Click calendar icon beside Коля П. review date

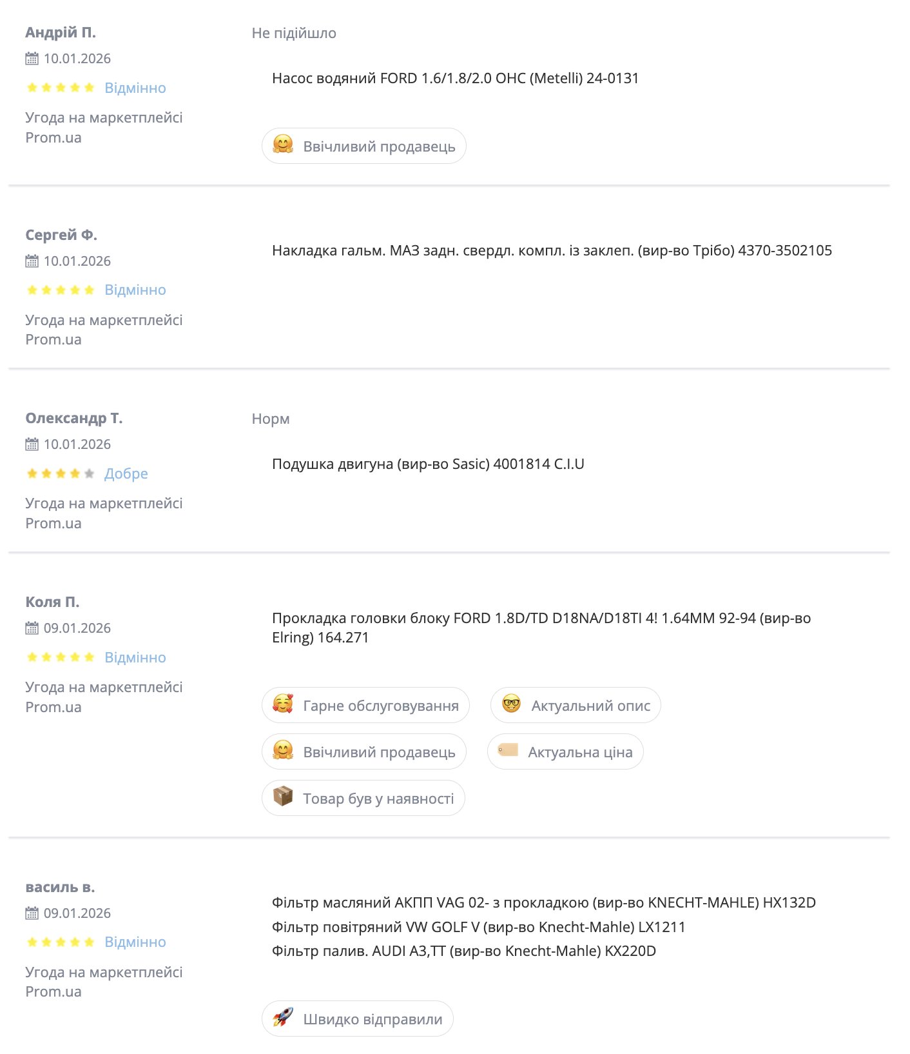point(32,628)
